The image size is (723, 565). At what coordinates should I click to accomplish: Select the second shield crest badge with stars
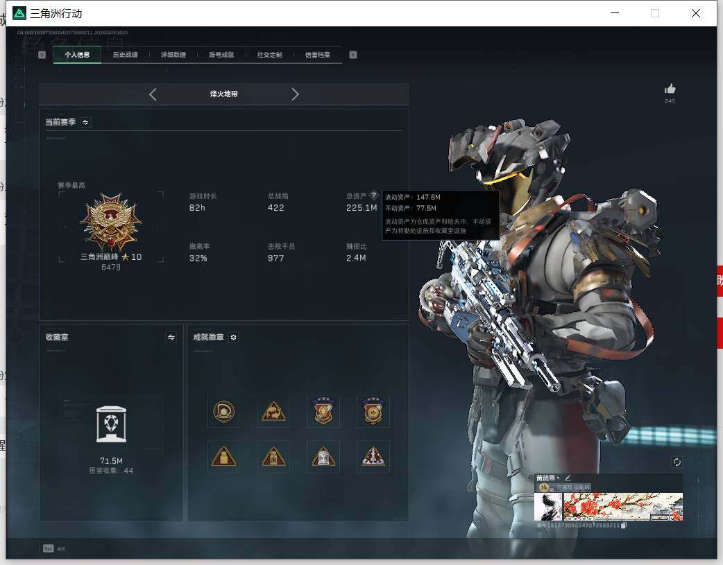373,411
